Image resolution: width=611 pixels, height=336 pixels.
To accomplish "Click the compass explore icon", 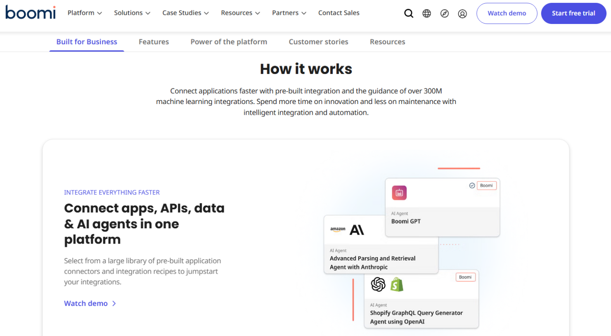I will tap(445, 13).
